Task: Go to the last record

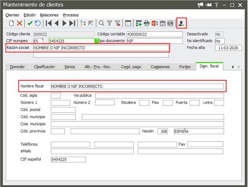Action: pos(72,23)
